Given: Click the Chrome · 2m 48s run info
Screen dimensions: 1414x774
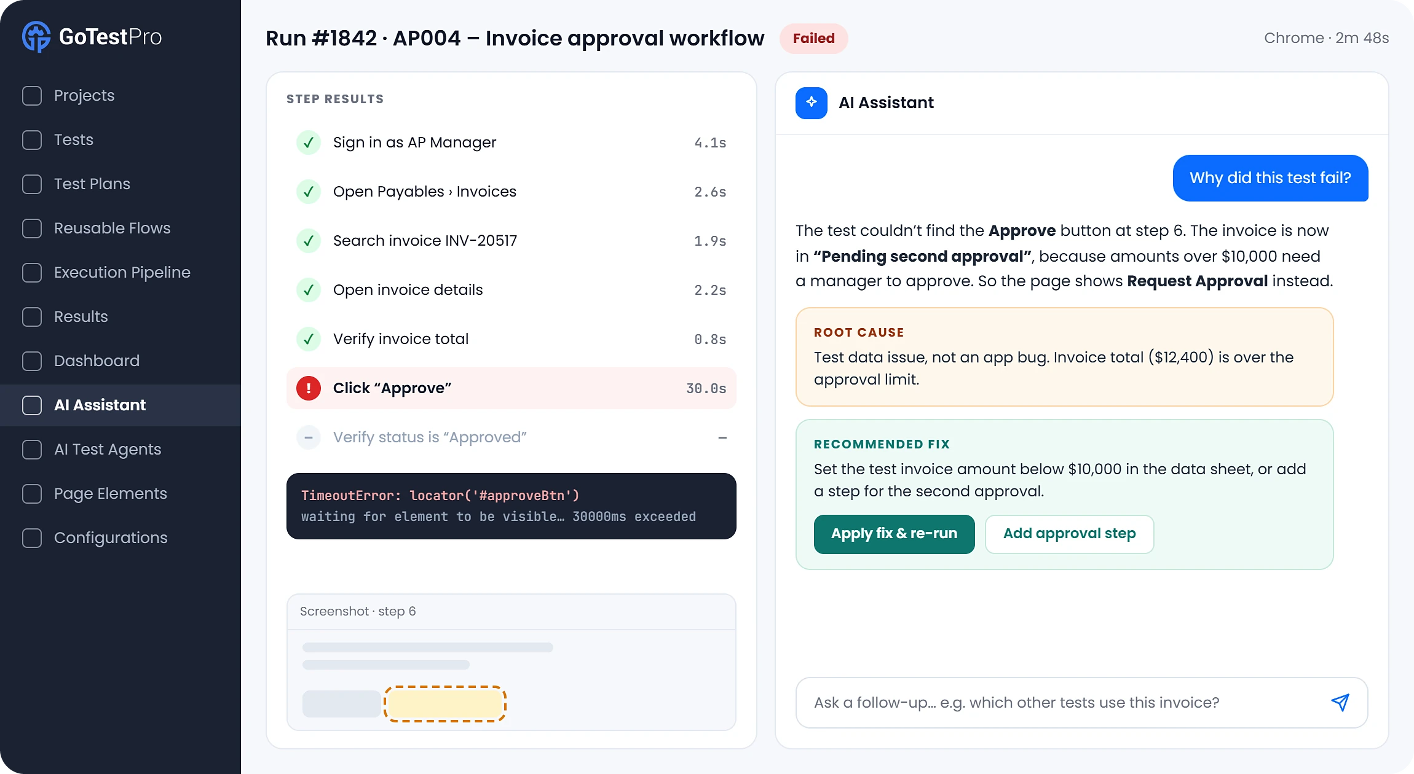Looking at the screenshot, I should pyautogui.click(x=1326, y=38).
